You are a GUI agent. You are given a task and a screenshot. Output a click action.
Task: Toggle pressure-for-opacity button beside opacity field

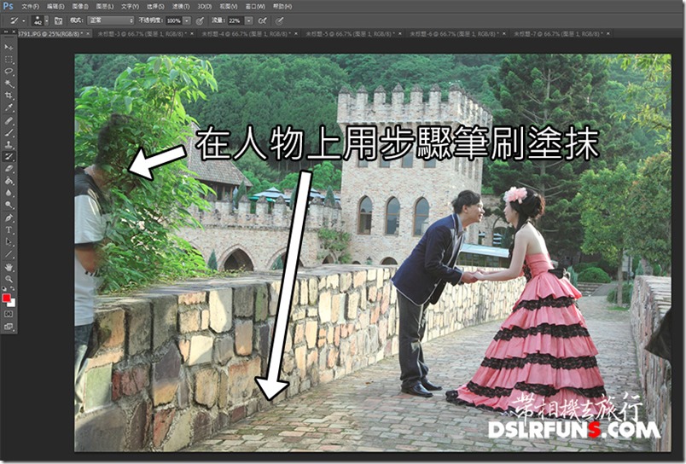(200, 20)
